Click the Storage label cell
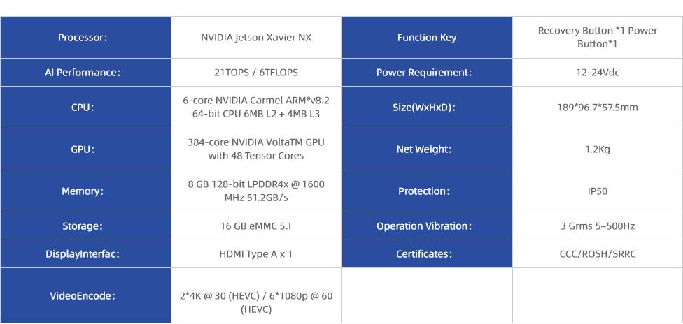The height and width of the screenshot is (324, 683). coord(85,226)
